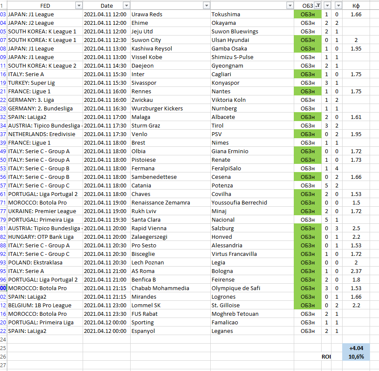The height and width of the screenshot is (371, 379).
Task: Open the away score column filter arrow
Action: (x=338, y=6)
